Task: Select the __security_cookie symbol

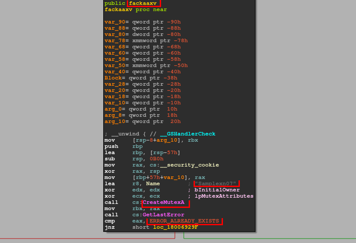Action: point(190,165)
